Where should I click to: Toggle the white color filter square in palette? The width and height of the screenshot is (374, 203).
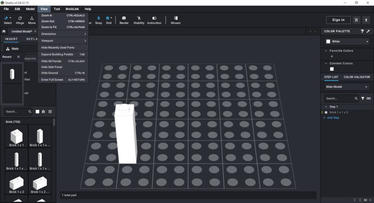38,111
